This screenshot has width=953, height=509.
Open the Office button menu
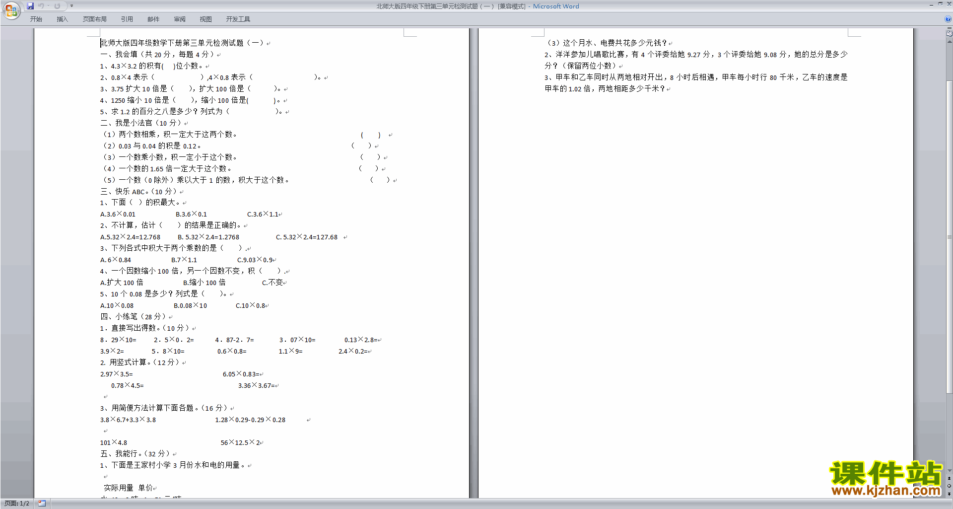coord(11,10)
